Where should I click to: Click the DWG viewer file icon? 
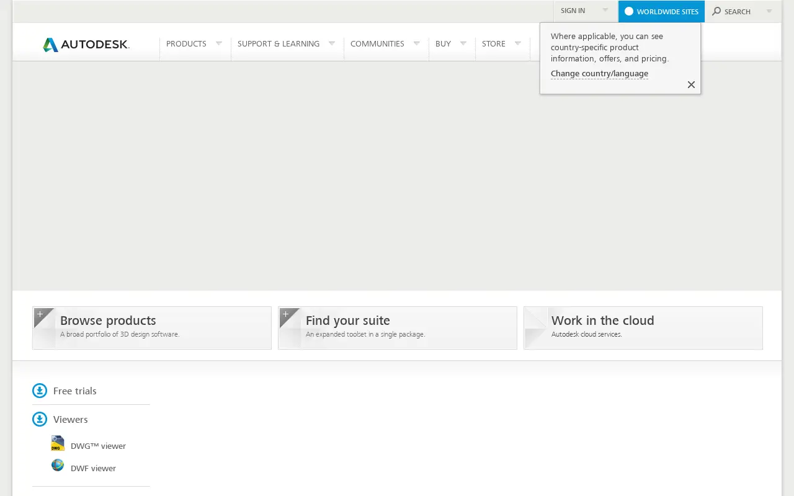tap(58, 443)
